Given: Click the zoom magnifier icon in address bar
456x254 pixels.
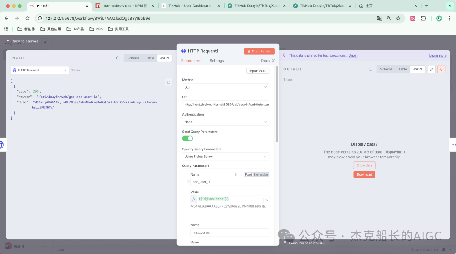Looking at the screenshot, I should click(389, 18).
